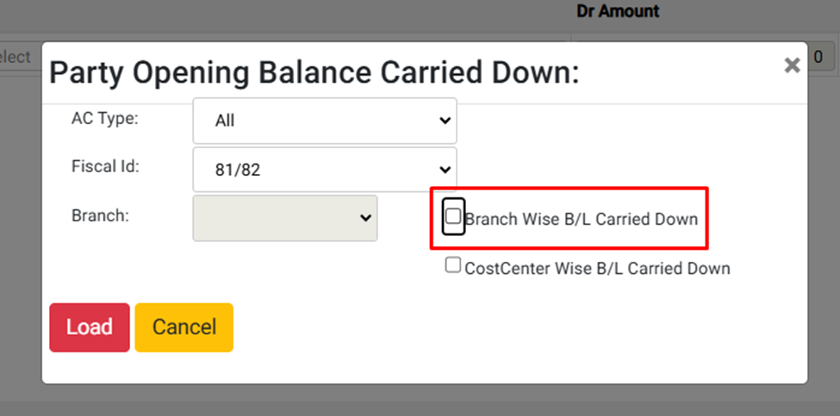Click the Fiscal Id dropdown chevron arrow
Image resolution: width=840 pixels, height=416 pixels.
(445, 170)
